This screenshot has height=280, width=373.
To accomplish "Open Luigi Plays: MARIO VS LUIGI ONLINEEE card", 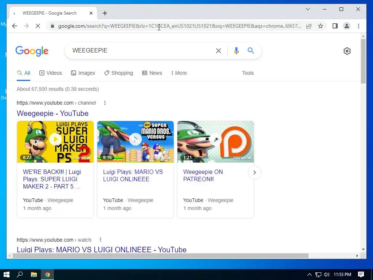I will pos(133,175).
